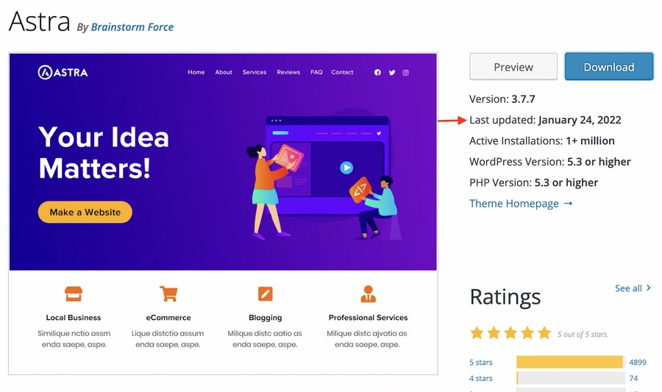The width and height of the screenshot is (662, 392).
Task: Open the Contact menu item in preview
Action: pyautogui.click(x=342, y=73)
